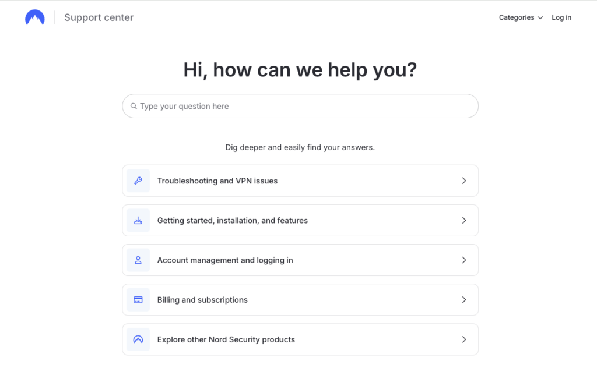Expand Troubleshooting and VPN issues chevron

pos(464,181)
